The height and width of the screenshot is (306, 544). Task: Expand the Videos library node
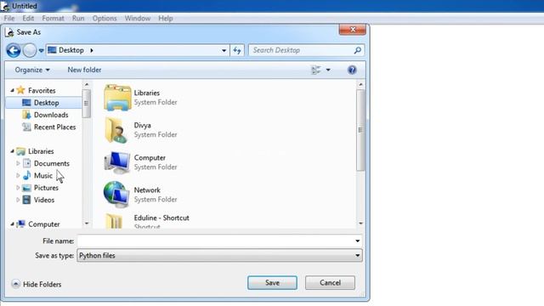click(x=18, y=200)
